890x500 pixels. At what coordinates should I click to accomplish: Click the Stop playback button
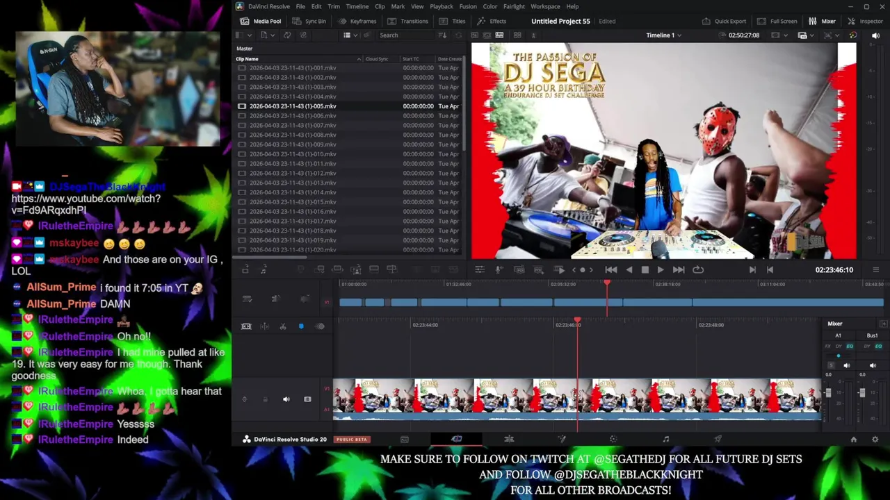tap(645, 269)
